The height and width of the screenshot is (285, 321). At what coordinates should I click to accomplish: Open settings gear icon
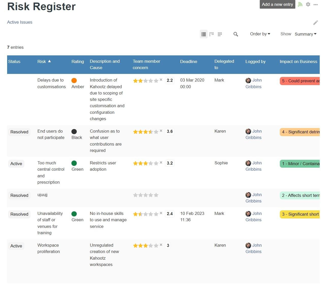308,4
